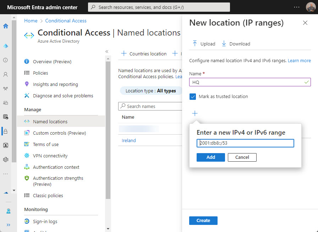Open the support person icon at rail bottom
The height and width of the screenshot is (232, 318).
pyautogui.click(x=8, y=211)
